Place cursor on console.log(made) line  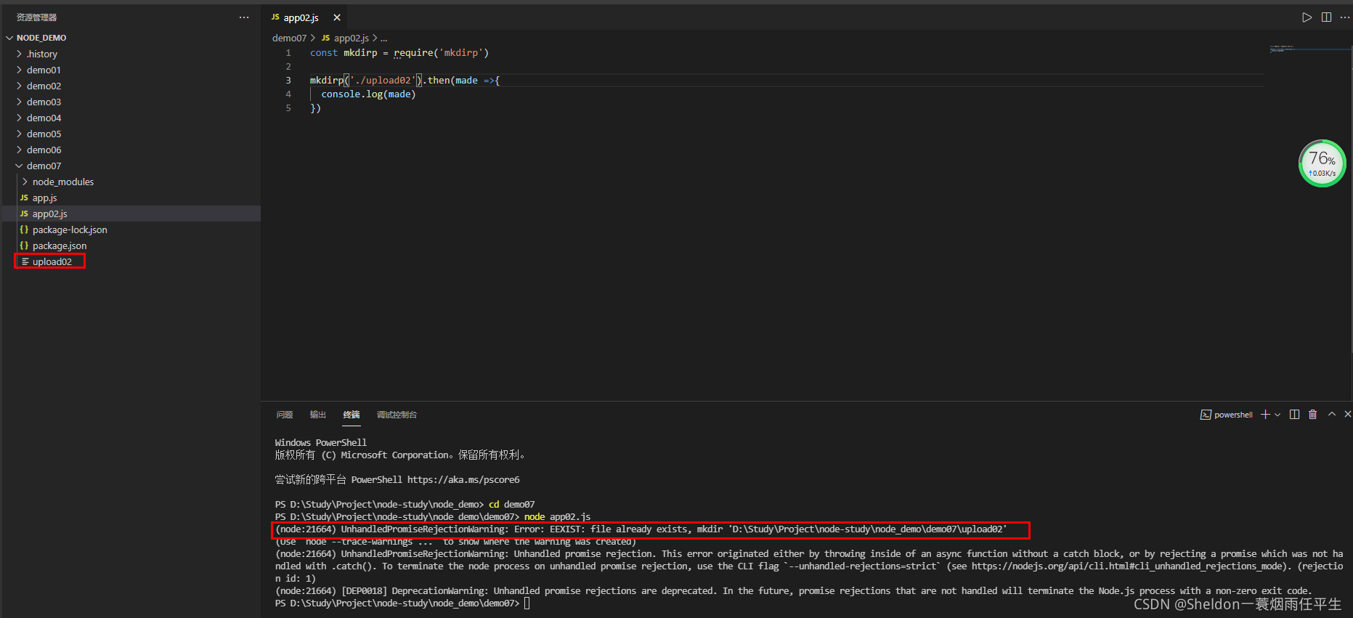pyautogui.click(x=368, y=94)
